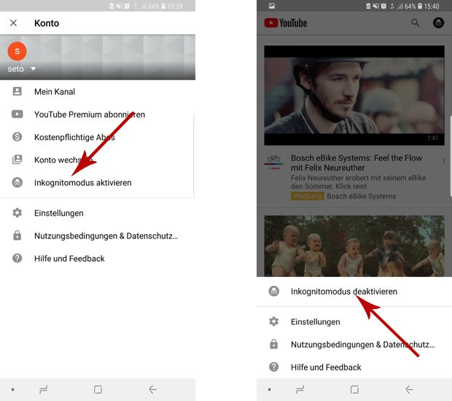Play the babies video thumbnail
The width and height of the screenshot is (452, 401).
pyautogui.click(x=354, y=246)
